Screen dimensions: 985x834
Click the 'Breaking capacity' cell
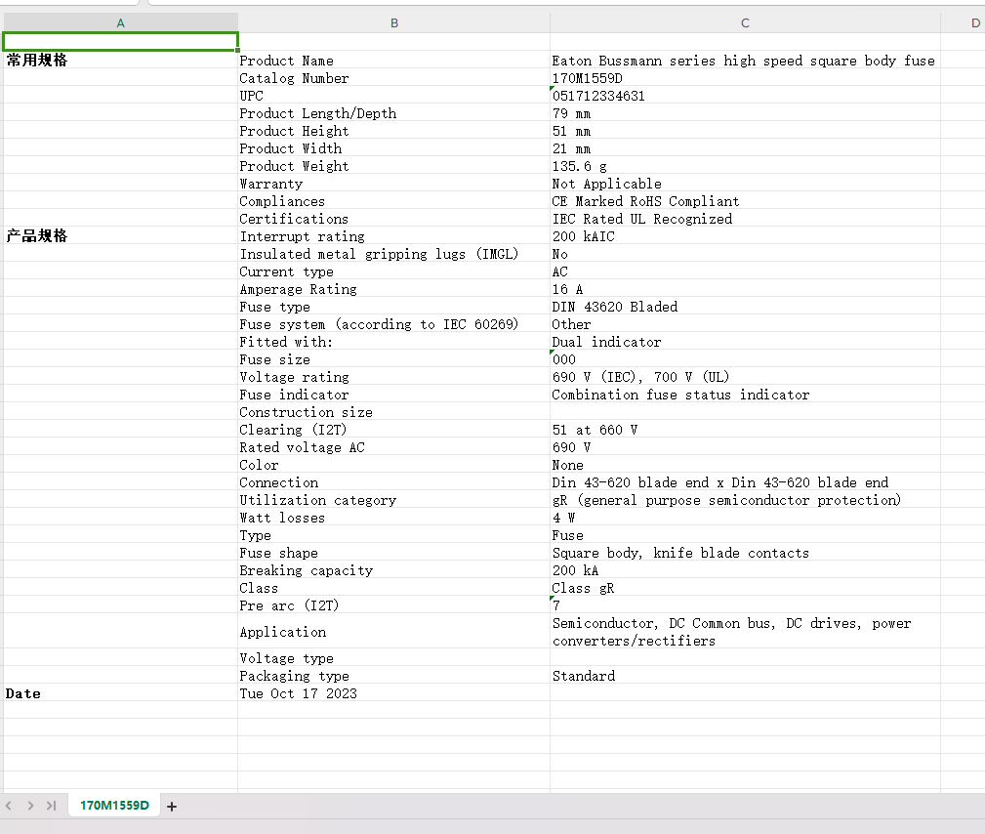pos(393,570)
